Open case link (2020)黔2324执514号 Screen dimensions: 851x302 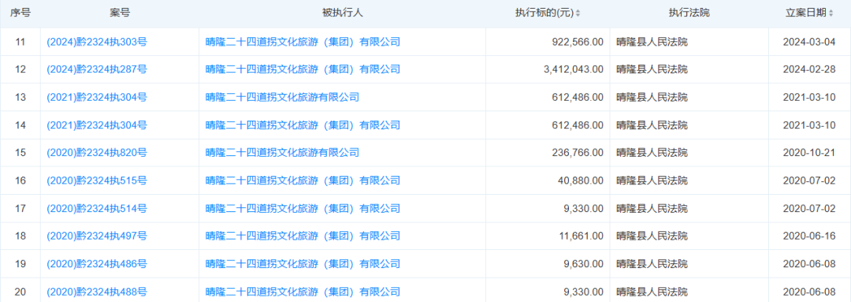pyautogui.click(x=97, y=209)
